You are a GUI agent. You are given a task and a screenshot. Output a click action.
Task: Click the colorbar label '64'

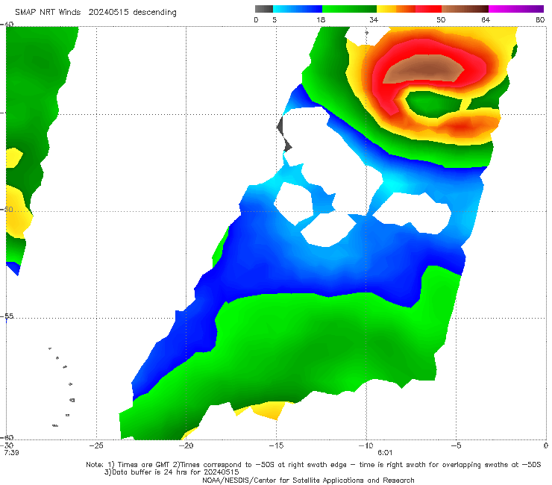click(x=486, y=19)
